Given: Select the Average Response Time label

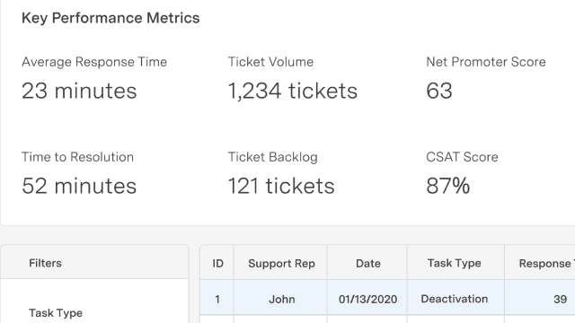Looking at the screenshot, I should 94,62.
